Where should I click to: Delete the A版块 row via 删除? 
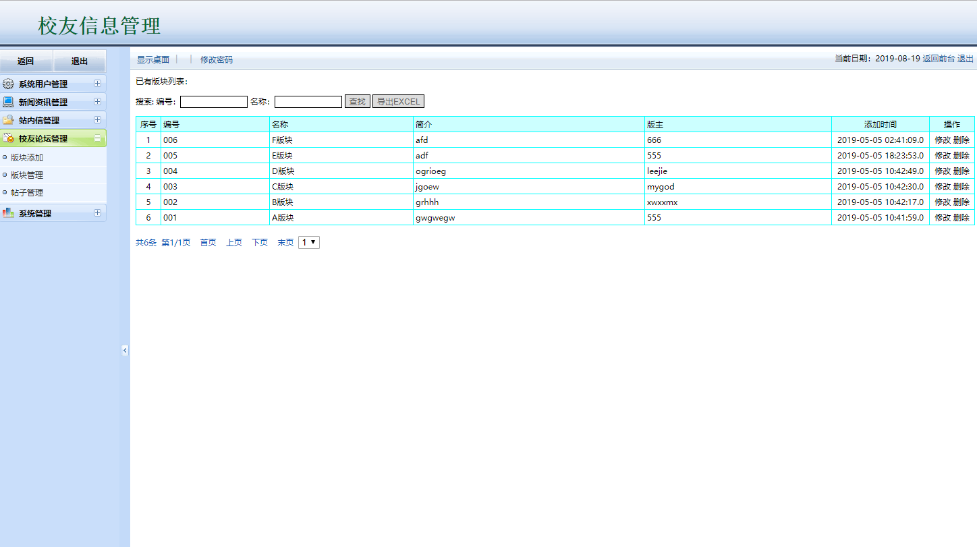pos(961,218)
